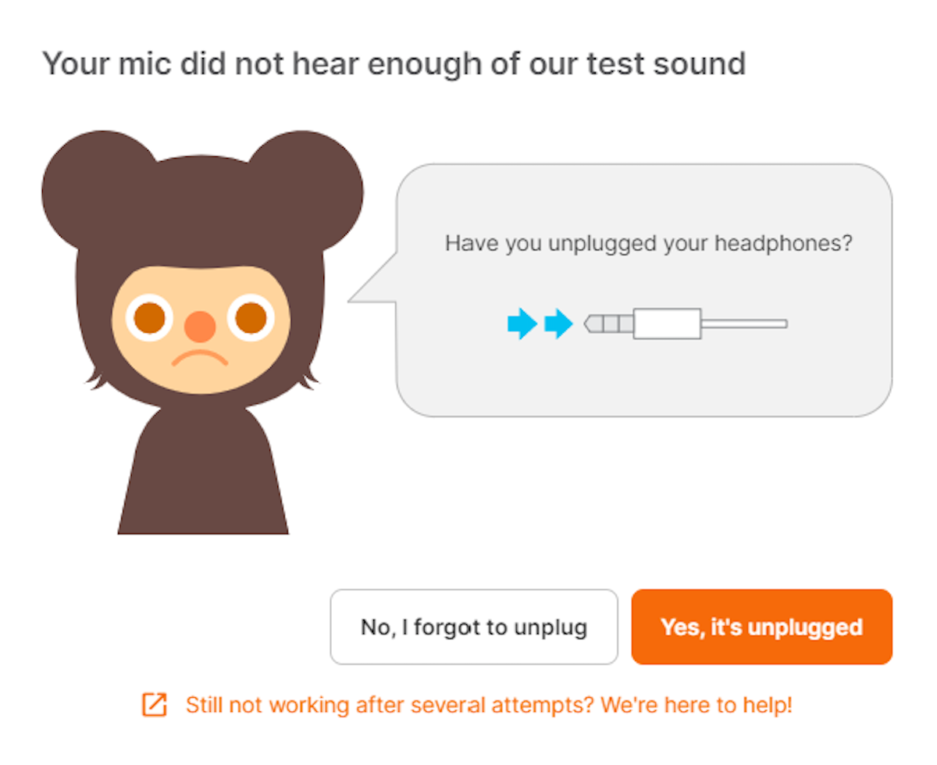
Task: Click the headphone cable line illustration
Action: (744, 324)
